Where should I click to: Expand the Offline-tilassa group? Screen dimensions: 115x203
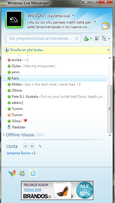[x=4, y=135]
